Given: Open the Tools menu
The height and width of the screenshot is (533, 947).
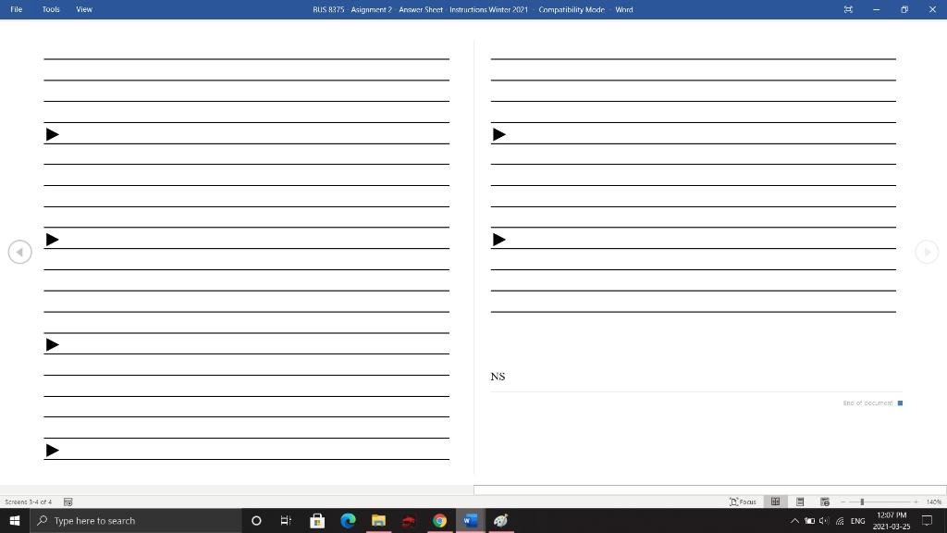Looking at the screenshot, I should point(50,9).
